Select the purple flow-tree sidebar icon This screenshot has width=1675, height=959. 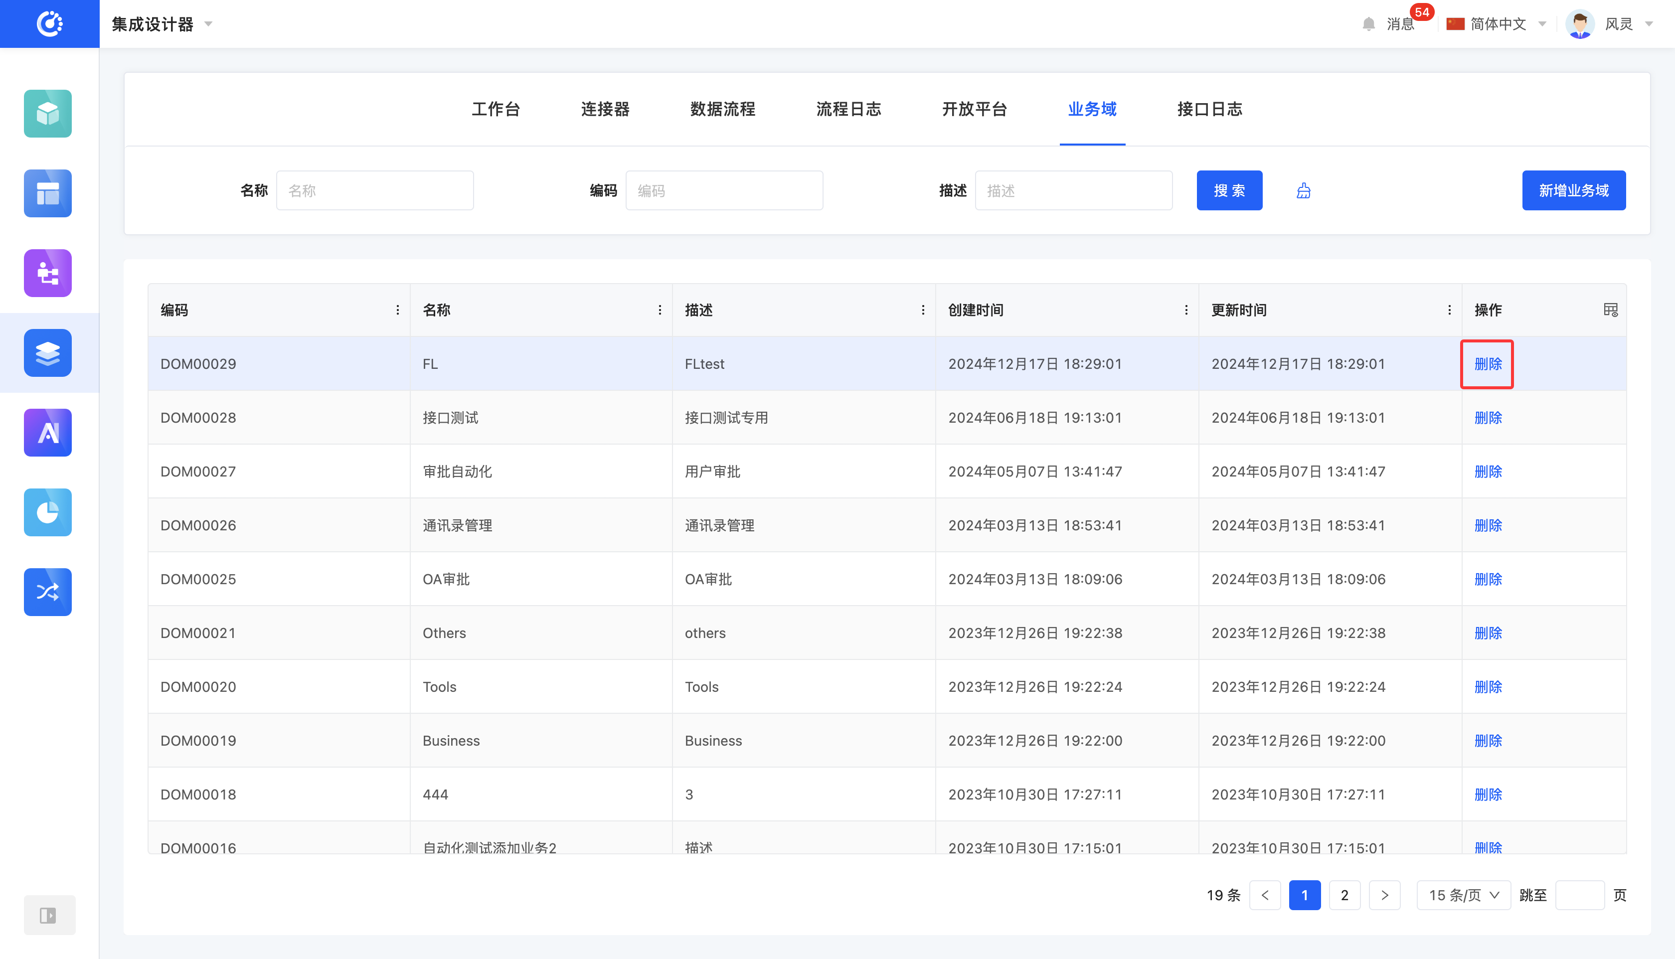[x=47, y=273]
